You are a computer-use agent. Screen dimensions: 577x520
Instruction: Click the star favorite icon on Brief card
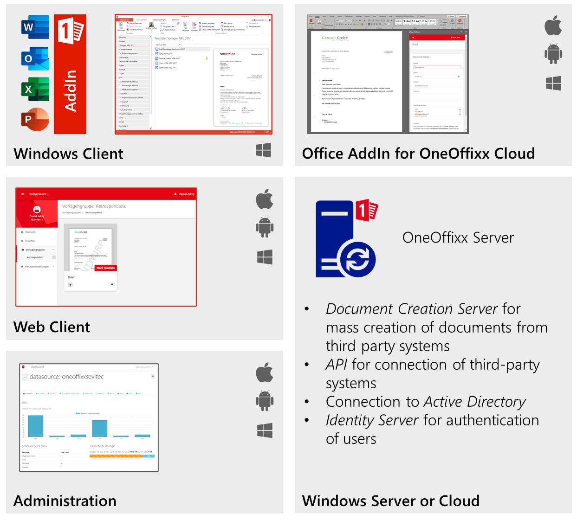71,285
